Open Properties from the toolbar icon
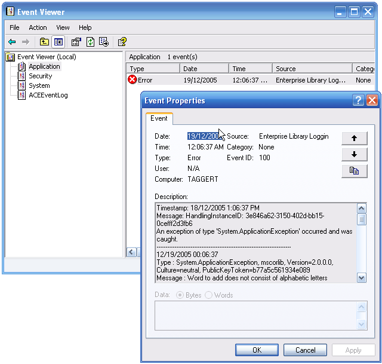Screen dimensions: 382x364 click(x=76, y=42)
